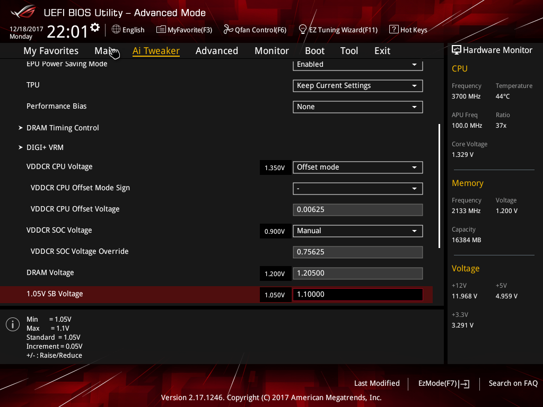Click the globe language icon
Viewport: 543px width, 407px height.
tap(116, 30)
